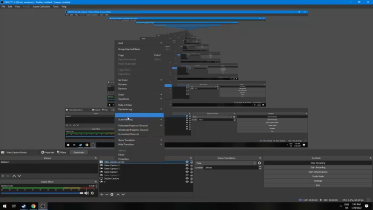This screenshot has width=373, height=210.
Task: Expand Add submenu in context menu
Action: pos(139,43)
